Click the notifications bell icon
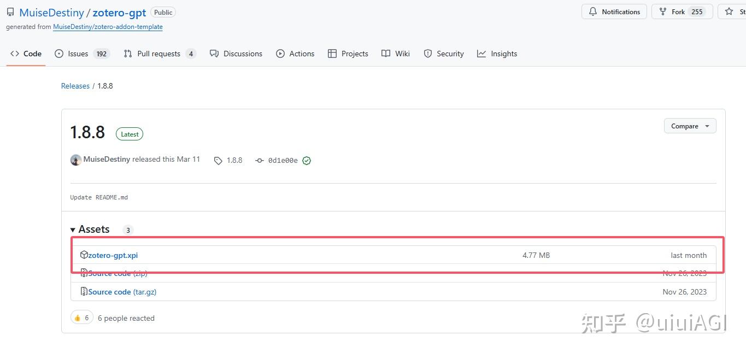The image size is (746, 353). point(592,11)
